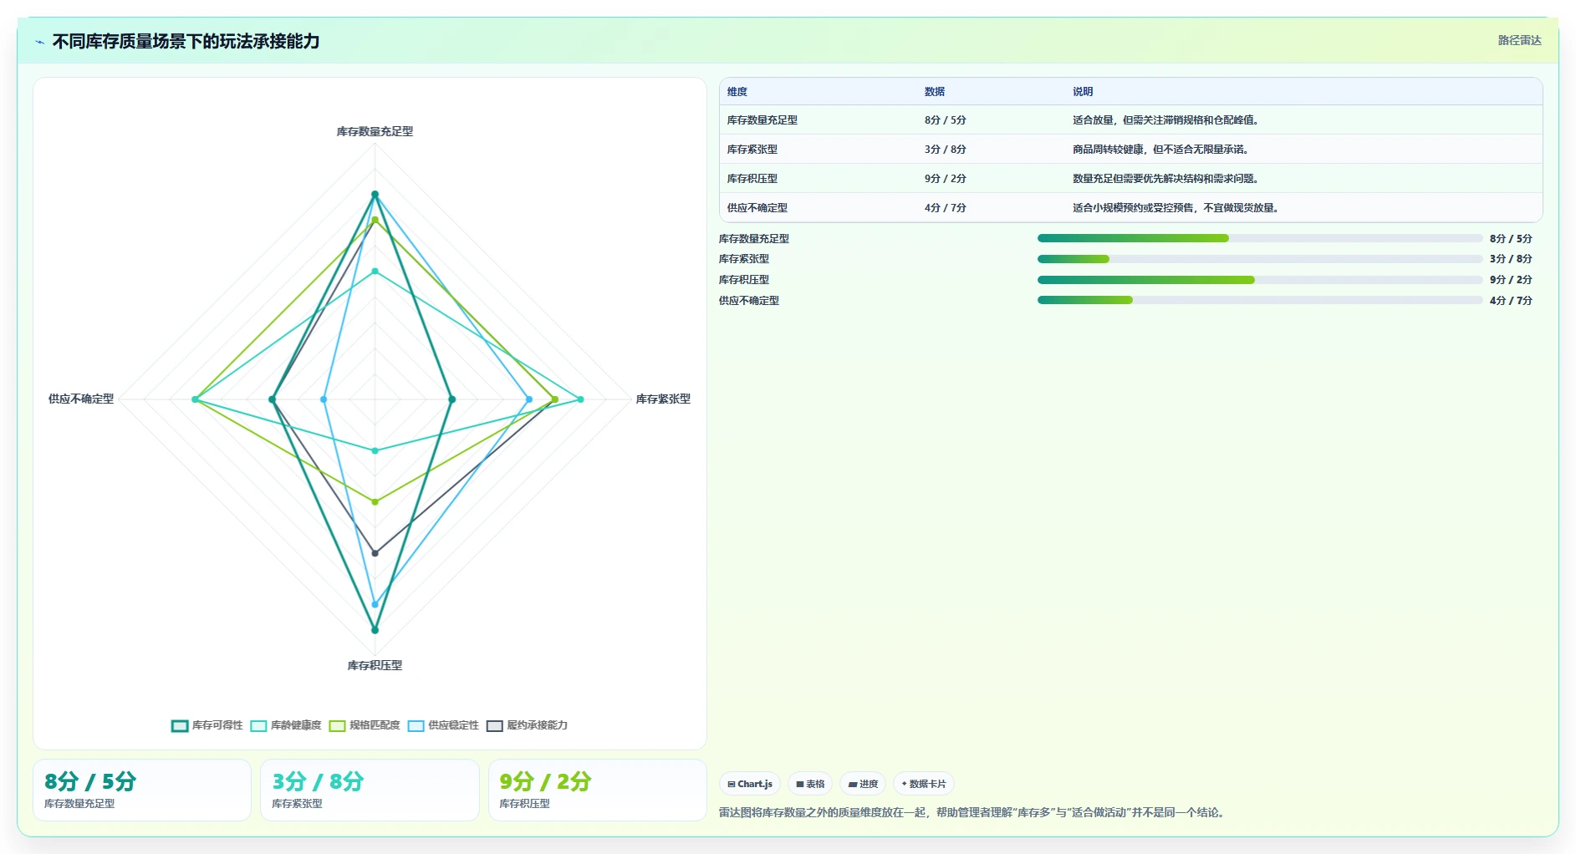
Task: Click table cell reading 4分 / 7分
Action: (946, 208)
